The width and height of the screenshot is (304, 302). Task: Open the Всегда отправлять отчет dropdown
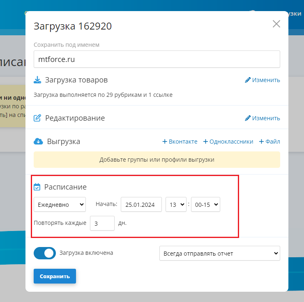click(x=219, y=253)
